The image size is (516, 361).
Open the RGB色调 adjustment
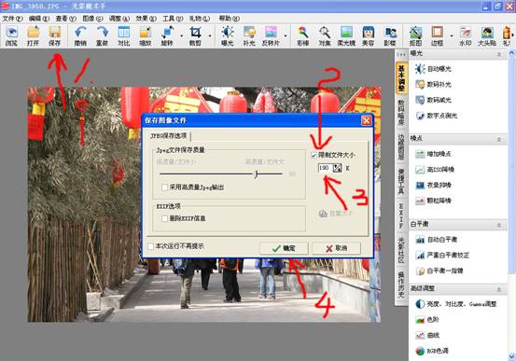[432, 351]
